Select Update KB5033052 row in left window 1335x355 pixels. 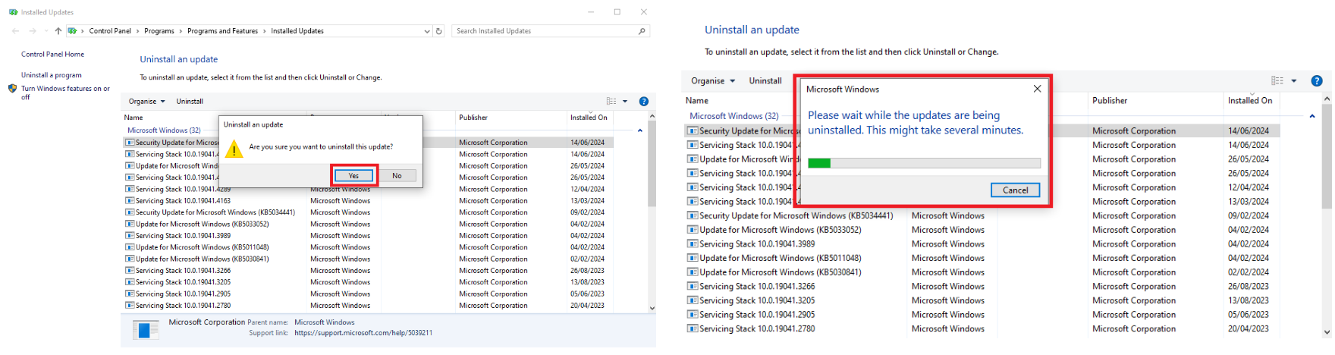point(367,225)
